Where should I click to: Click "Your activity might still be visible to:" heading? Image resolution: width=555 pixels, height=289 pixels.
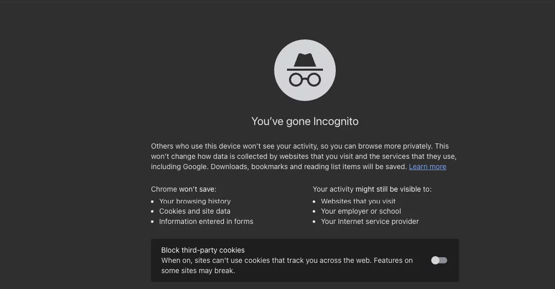pos(372,189)
